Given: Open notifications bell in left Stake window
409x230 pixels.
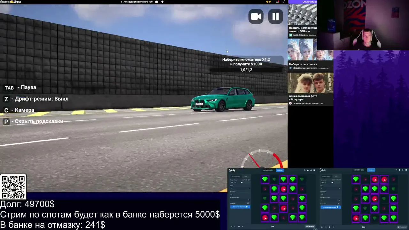Looking at the screenshot, I should click(311, 170).
